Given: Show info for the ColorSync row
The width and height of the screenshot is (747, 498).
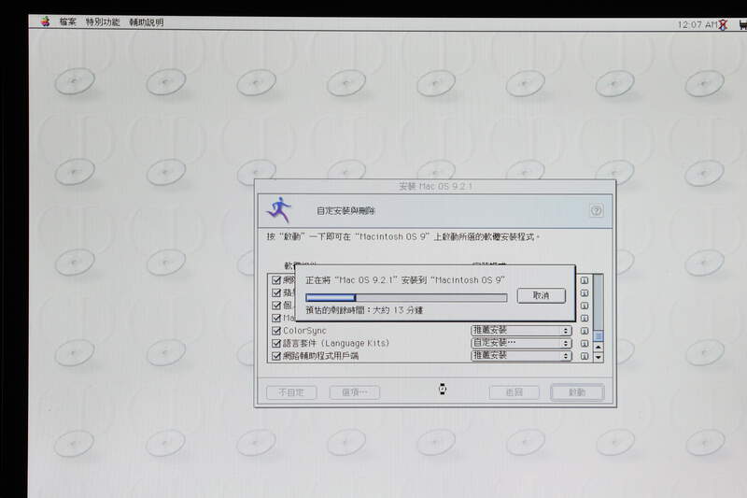Looking at the screenshot, I should (585, 331).
